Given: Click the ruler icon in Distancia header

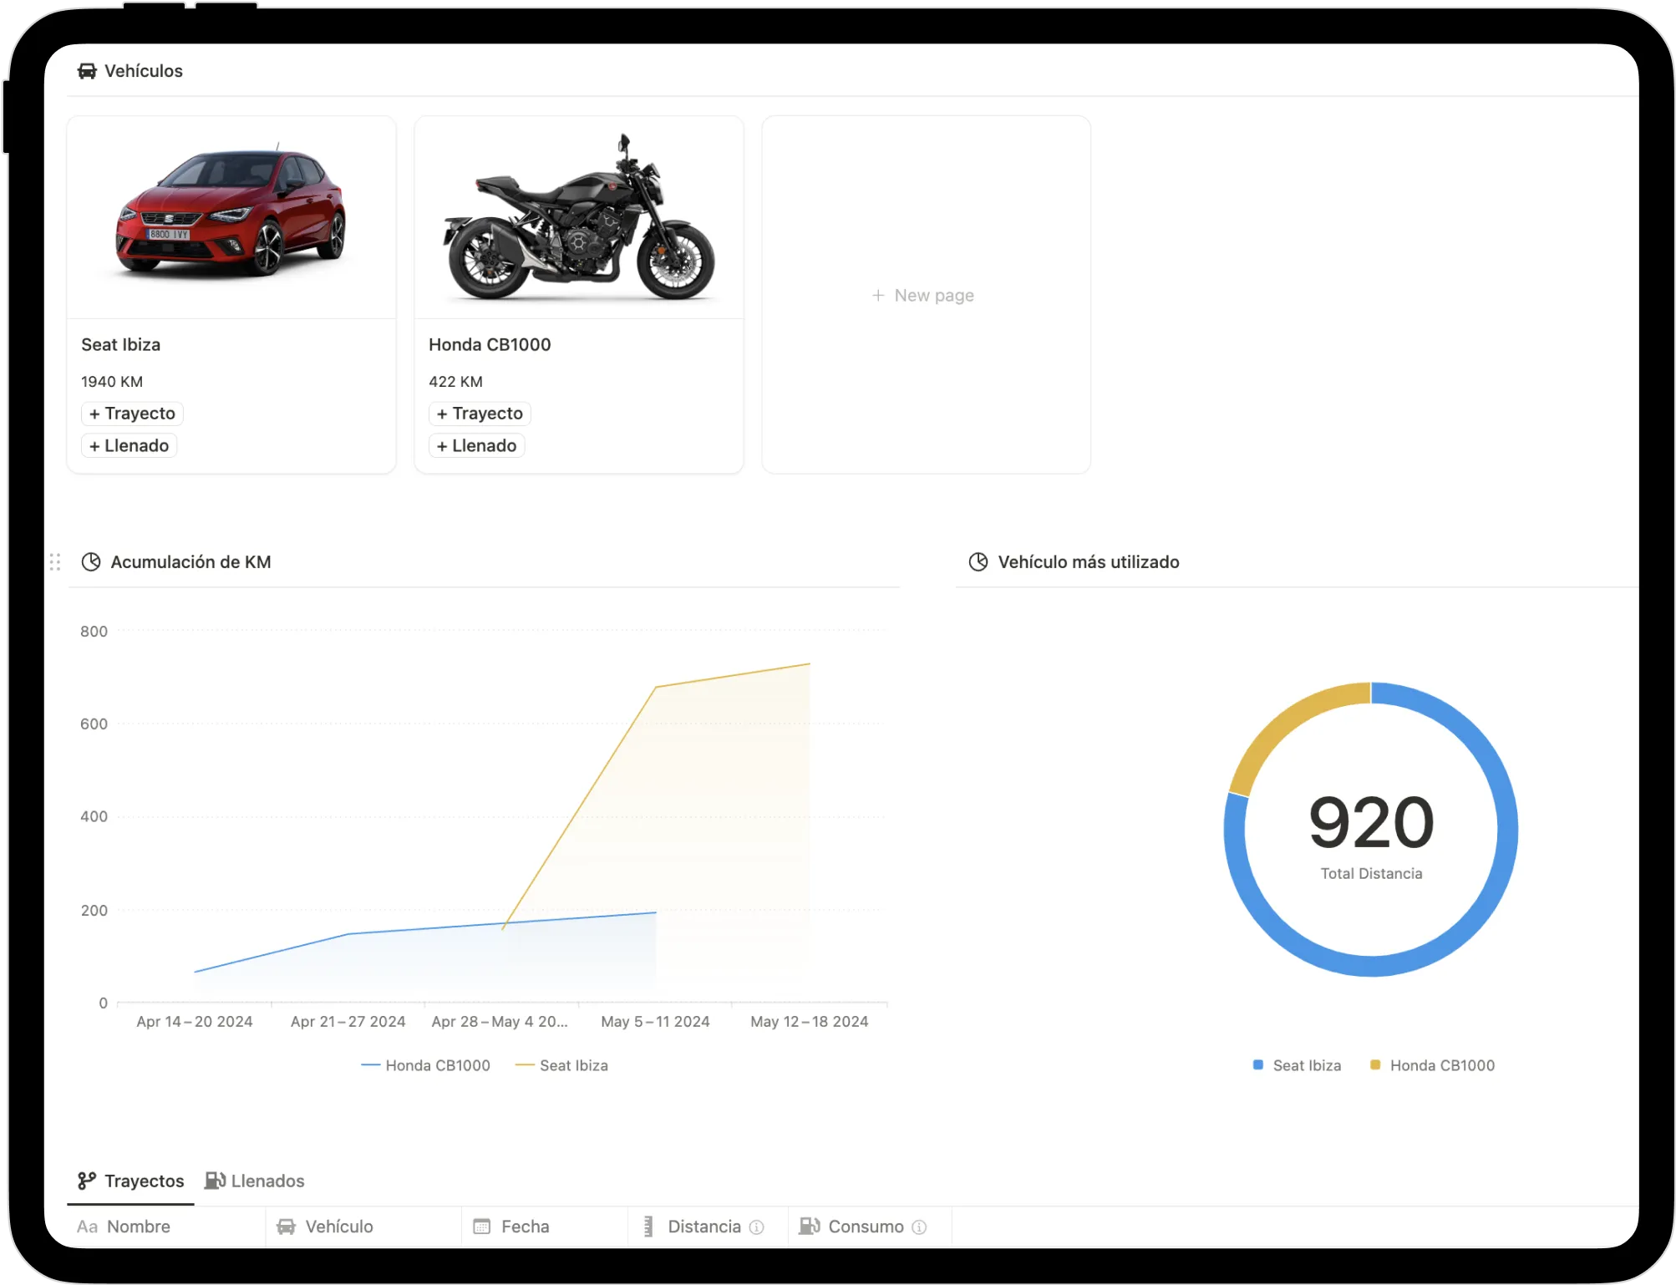Looking at the screenshot, I should tap(648, 1227).
